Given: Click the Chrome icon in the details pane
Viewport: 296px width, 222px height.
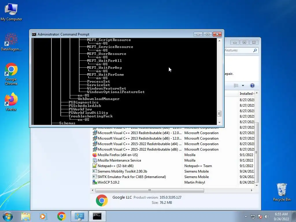Looking at the screenshot, I should (102, 200).
